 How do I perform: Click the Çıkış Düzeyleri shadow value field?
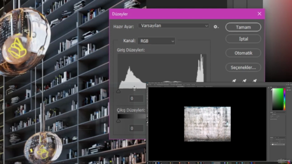(136, 128)
